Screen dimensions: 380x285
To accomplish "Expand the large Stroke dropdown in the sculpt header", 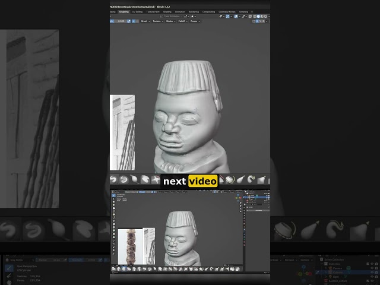I will point(170,21).
